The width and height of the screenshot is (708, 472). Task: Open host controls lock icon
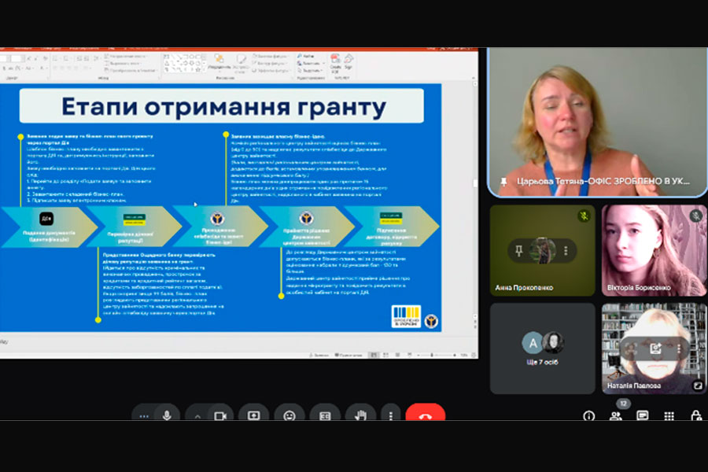[x=696, y=416]
